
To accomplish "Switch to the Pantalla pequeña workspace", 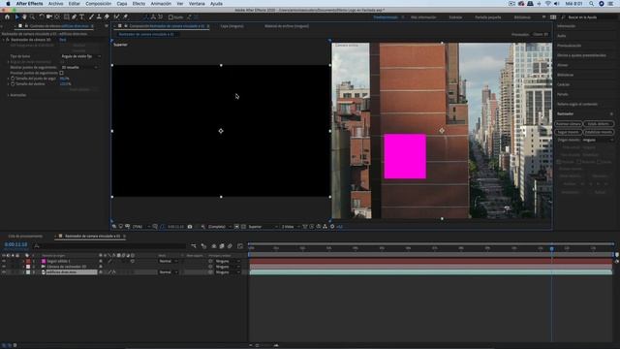I will 488,17.
